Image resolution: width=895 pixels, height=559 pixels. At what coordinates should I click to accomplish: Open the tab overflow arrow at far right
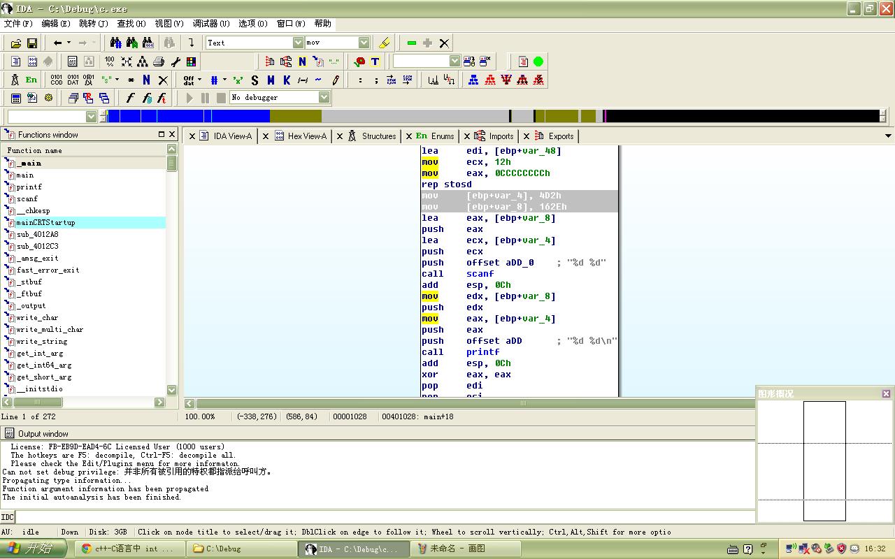pos(888,136)
